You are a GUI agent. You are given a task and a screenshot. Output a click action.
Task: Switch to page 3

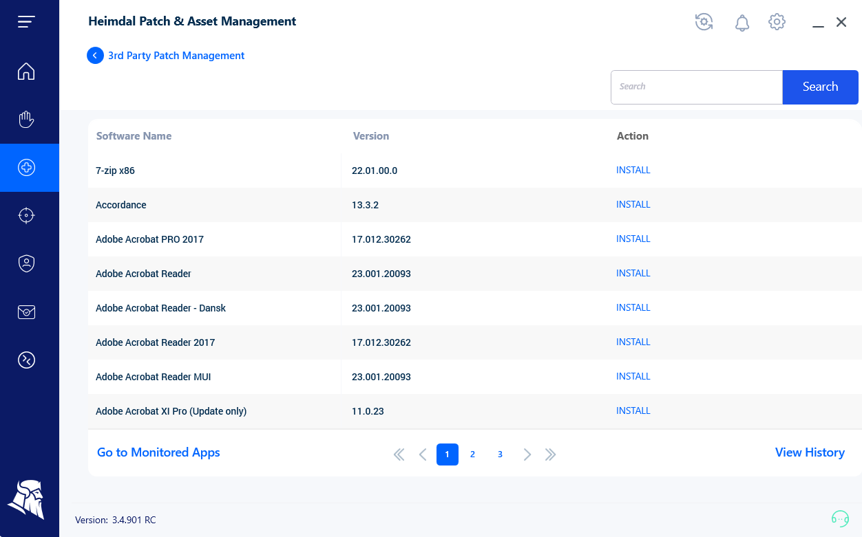point(500,454)
